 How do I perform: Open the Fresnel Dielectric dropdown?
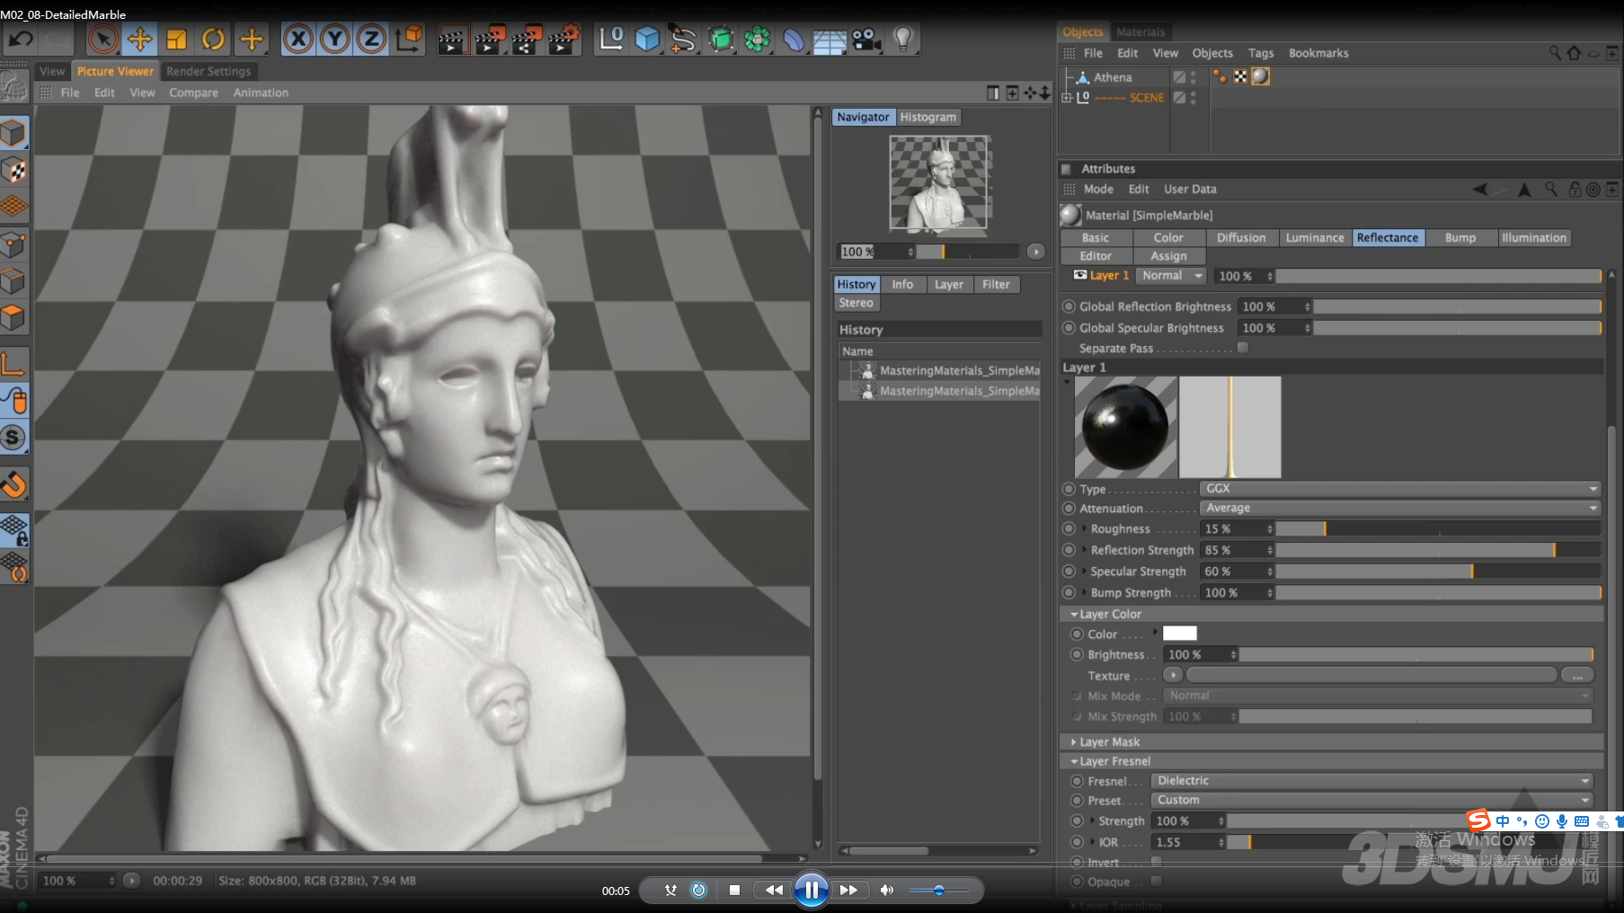(x=1372, y=781)
